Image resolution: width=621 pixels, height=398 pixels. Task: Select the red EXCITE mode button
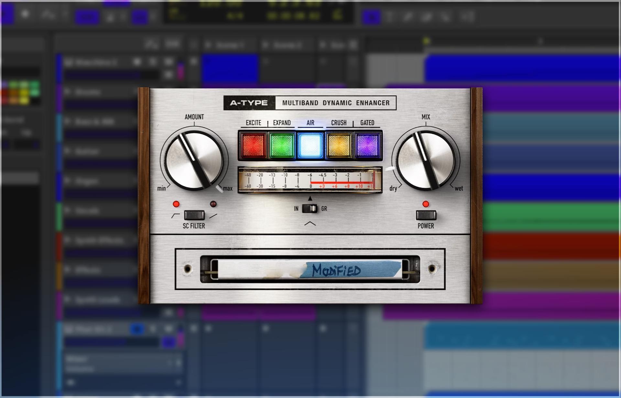coord(254,145)
